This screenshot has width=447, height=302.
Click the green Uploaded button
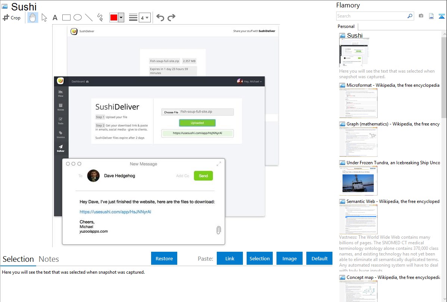tap(197, 123)
